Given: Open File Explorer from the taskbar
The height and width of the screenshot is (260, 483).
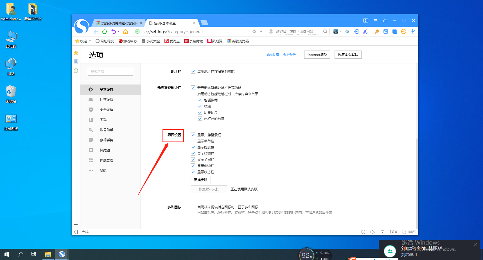Looking at the screenshot, I should pos(48,254).
